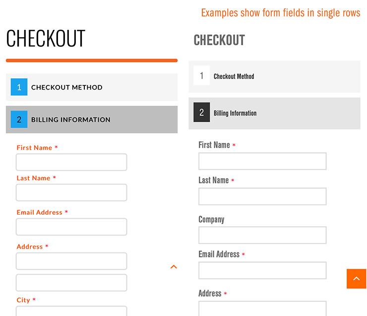This screenshot has width=367, height=316.
Task: Click the dark step 2 badge on right
Action: [201, 112]
